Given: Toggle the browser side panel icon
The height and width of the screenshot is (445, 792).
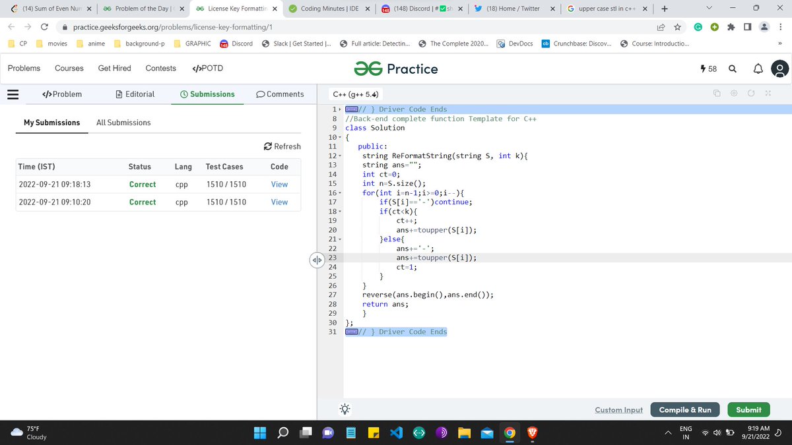Looking at the screenshot, I should tap(747, 27).
